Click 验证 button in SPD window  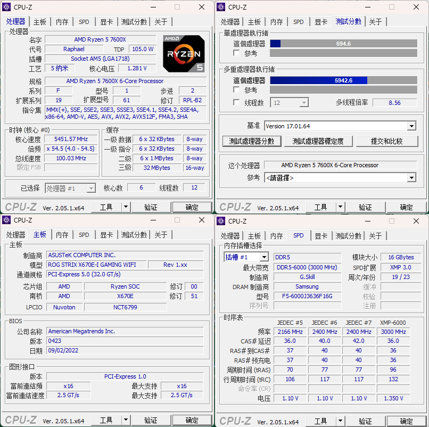coord(366,421)
